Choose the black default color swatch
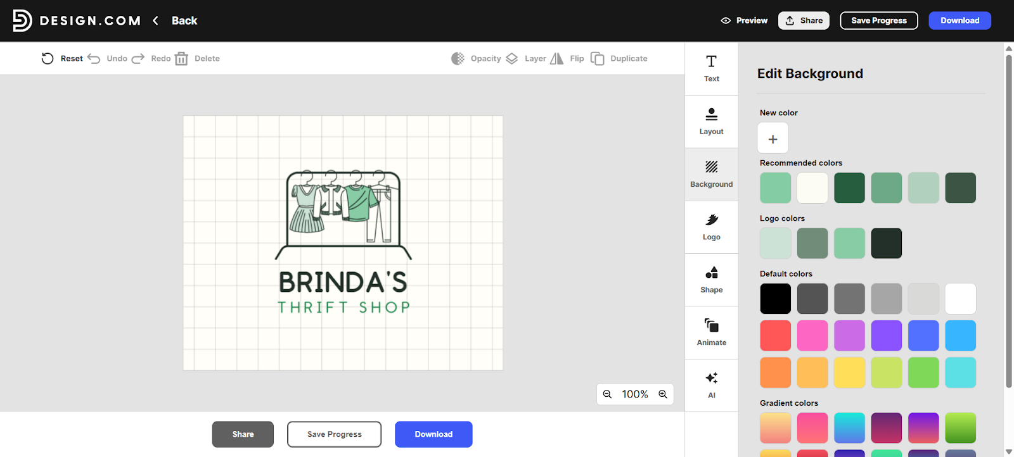Image resolution: width=1014 pixels, height=457 pixels. 775,299
